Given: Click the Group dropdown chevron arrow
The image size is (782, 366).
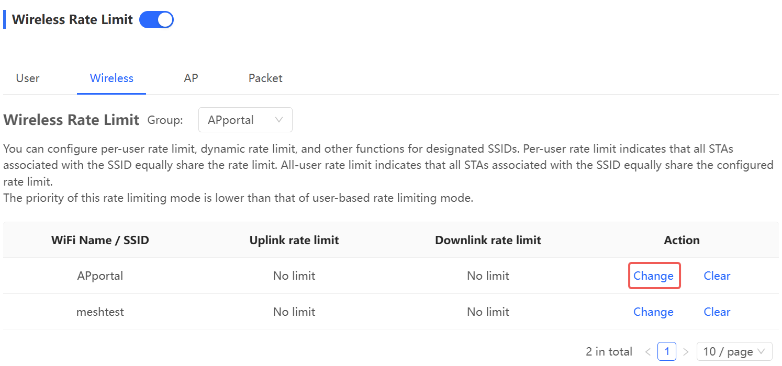Looking at the screenshot, I should click(x=279, y=120).
